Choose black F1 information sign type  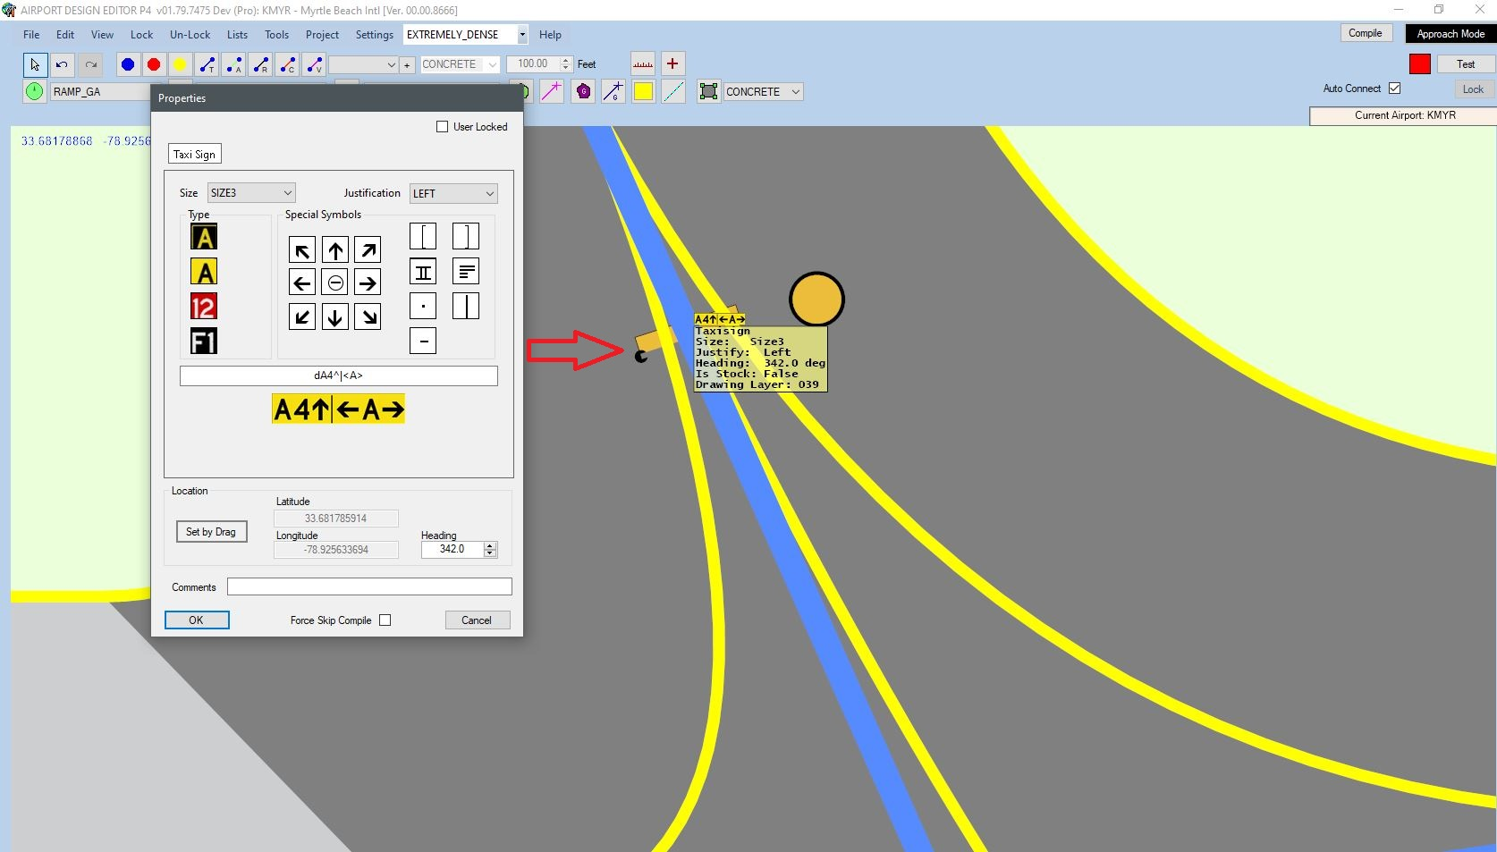(204, 342)
